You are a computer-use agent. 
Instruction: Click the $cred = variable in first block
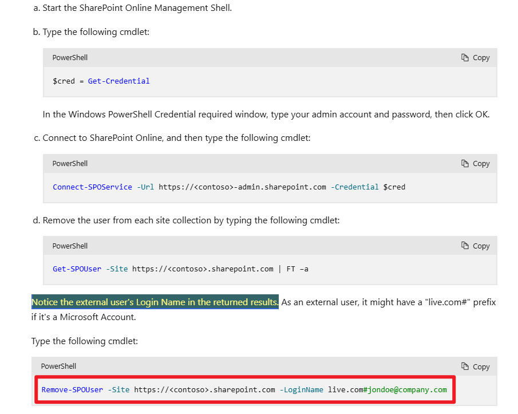point(68,81)
